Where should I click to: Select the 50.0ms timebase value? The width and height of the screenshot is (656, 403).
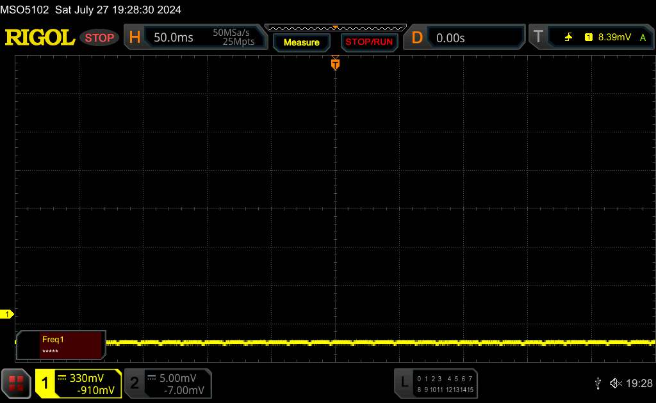[x=173, y=38]
